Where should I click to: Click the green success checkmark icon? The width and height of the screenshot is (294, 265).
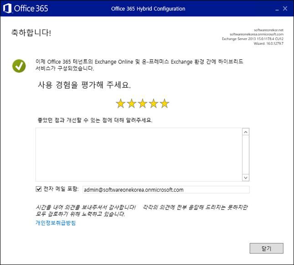[19, 66]
